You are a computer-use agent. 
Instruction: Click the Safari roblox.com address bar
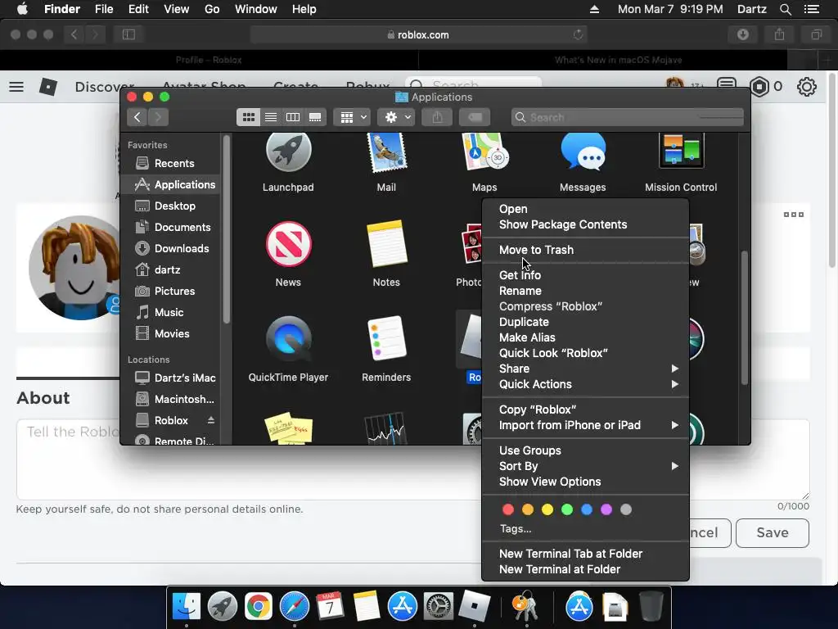418,34
